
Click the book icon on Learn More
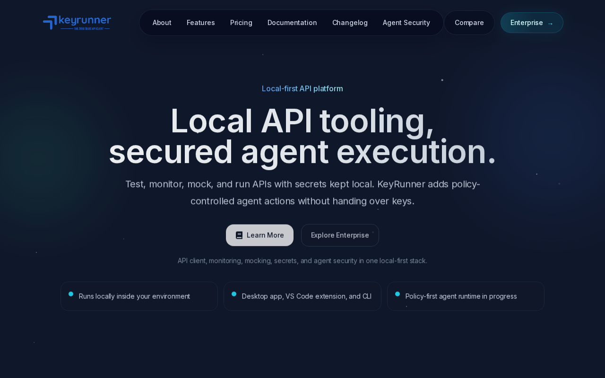point(239,235)
